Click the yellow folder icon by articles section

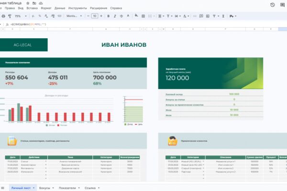click(12, 141)
